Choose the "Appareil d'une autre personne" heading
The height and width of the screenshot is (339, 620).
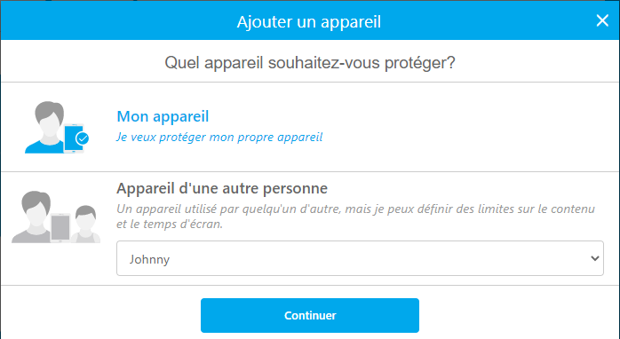[x=222, y=188]
